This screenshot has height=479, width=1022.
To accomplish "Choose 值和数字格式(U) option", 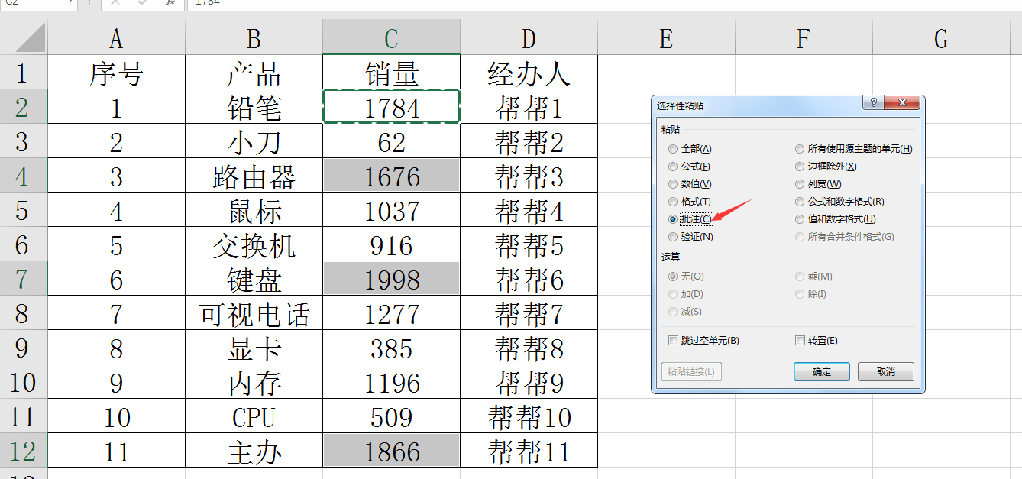I will pyautogui.click(x=836, y=219).
